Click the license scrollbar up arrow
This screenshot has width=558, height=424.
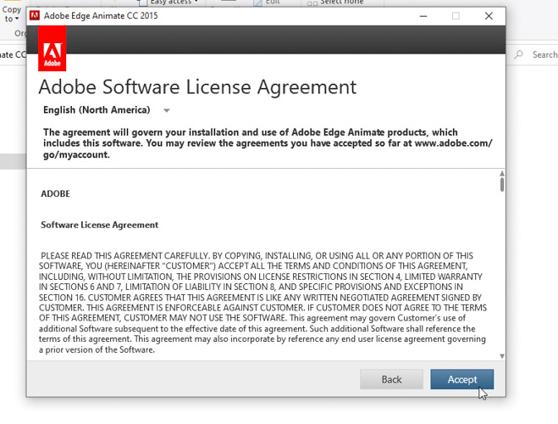coord(501,173)
